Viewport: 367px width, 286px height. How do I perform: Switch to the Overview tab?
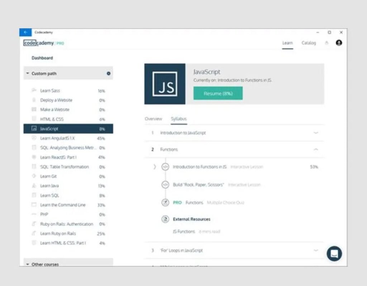click(153, 119)
